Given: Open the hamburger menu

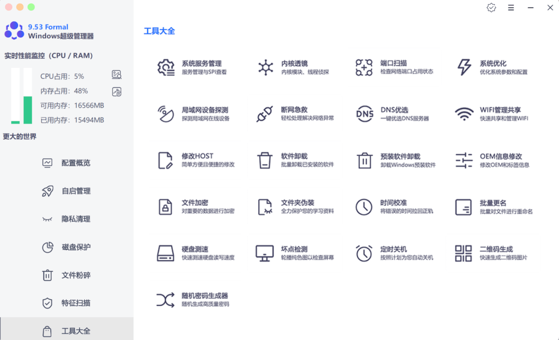Looking at the screenshot, I should click(x=511, y=8).
